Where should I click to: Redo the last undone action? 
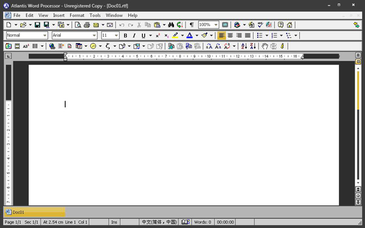[130, 25]
